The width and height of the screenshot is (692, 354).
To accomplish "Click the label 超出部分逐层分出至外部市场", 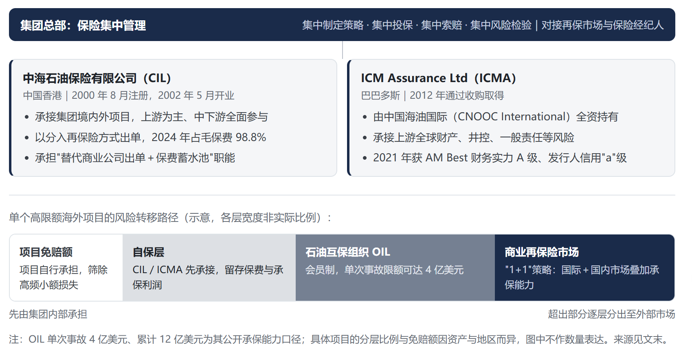I will (x=611, y=314).
